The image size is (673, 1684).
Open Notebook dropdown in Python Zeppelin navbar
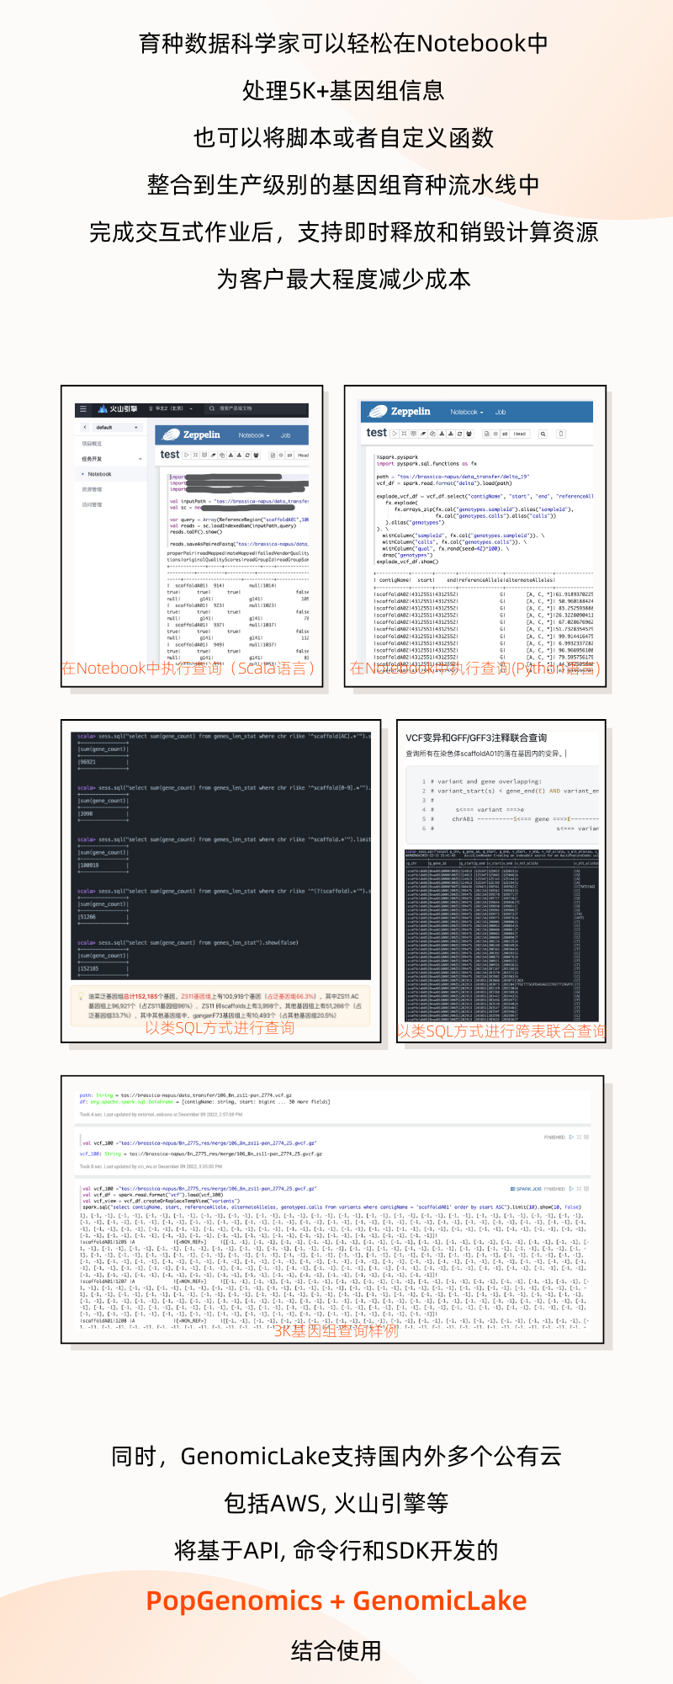tap(466, 413)
